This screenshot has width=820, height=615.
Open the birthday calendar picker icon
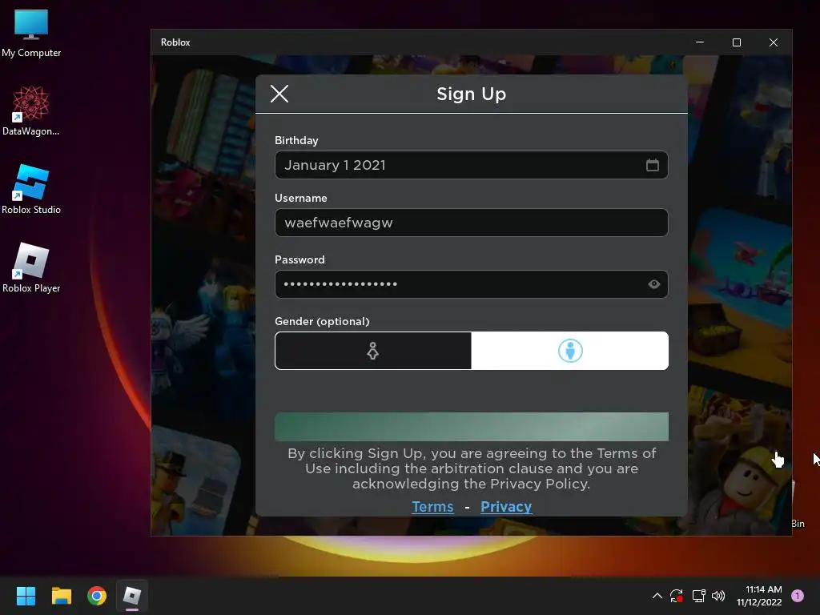652,165
